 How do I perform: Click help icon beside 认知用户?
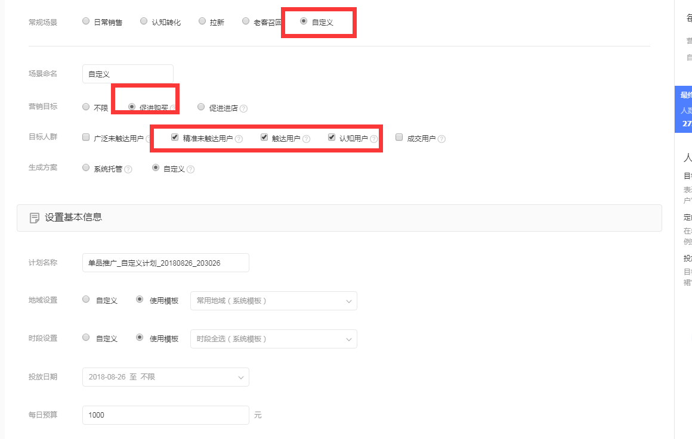tap(373, 139)
